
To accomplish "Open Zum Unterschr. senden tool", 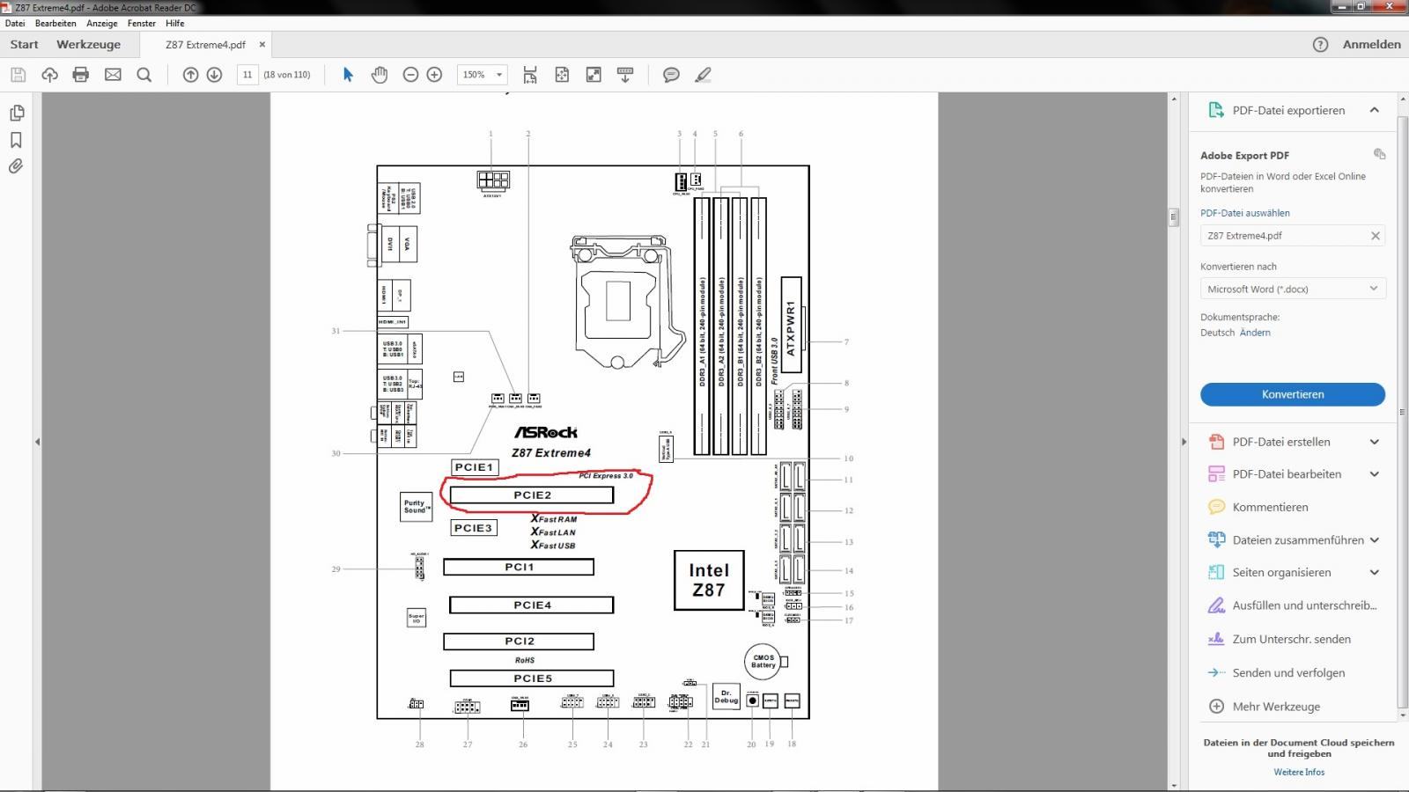I will [1291, 639].
